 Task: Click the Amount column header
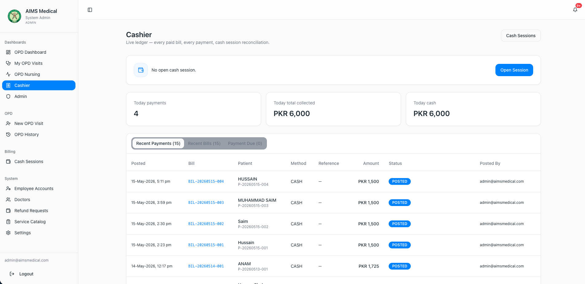point(371,163)
